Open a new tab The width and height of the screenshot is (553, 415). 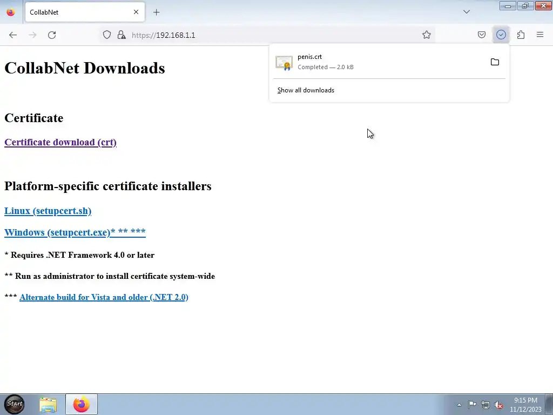pos(156,12)
